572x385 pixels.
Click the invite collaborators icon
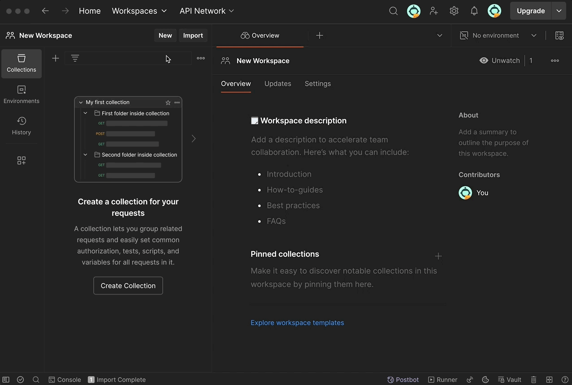(x=433, y=11)
